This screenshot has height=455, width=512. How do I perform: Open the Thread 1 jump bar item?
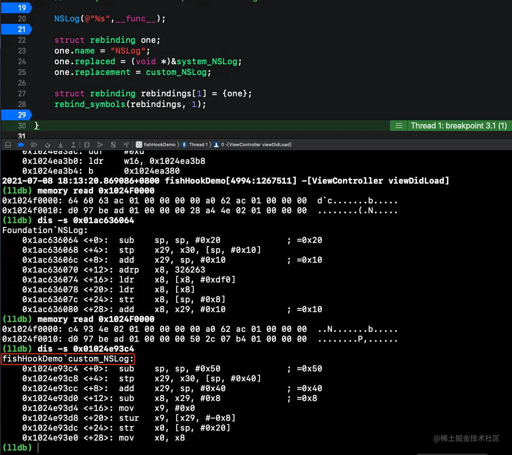tap(195, 145)
